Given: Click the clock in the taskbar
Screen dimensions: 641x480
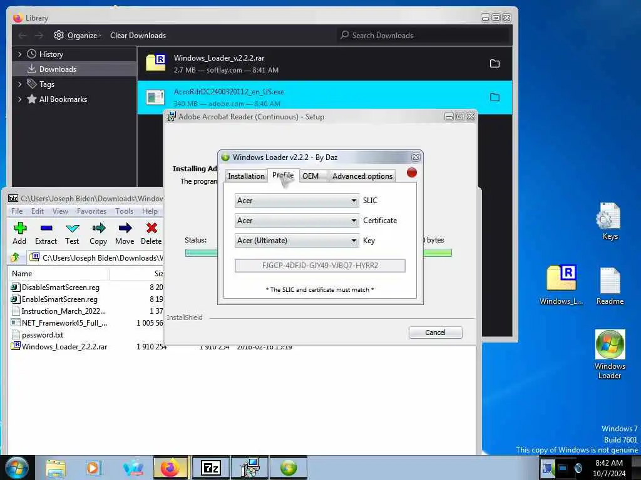Looking at the screenshot, I should coord(609,467).
